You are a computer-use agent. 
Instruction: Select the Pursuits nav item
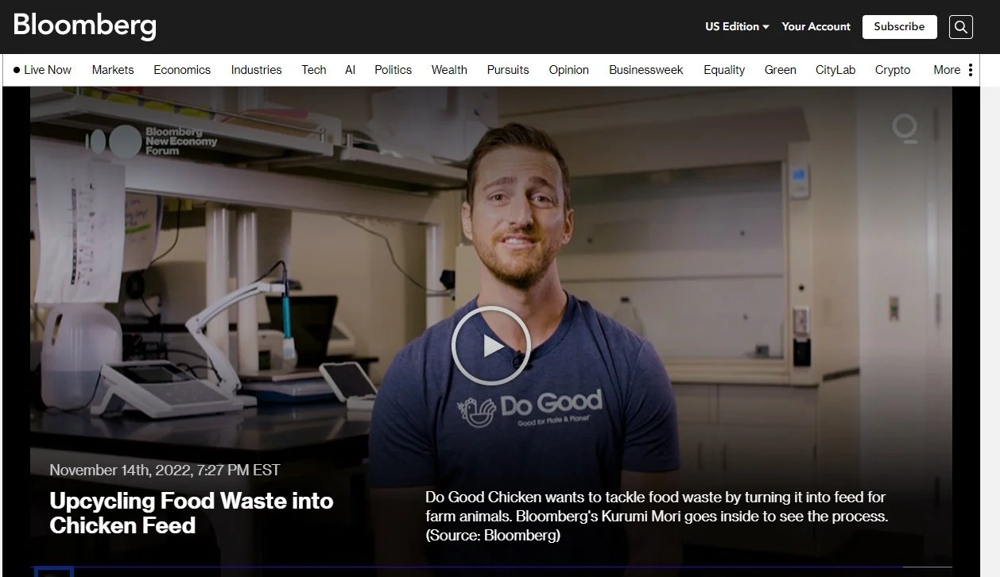pos(508,70)
